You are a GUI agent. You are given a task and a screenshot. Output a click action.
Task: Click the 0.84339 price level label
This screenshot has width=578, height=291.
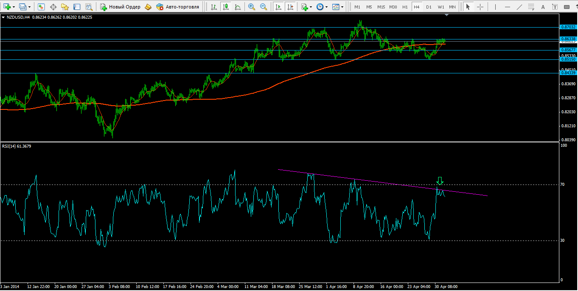567,73
